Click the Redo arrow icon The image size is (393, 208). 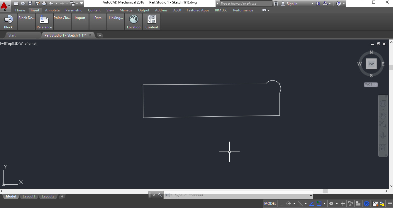[62, 4]
